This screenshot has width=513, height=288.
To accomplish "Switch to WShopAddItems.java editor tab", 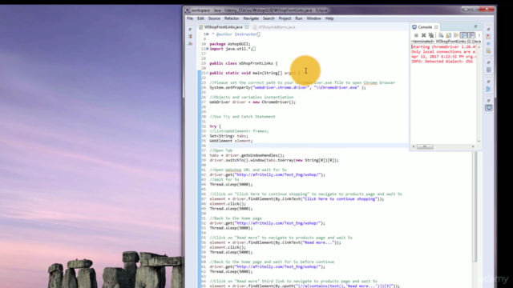I will point(274,27).
